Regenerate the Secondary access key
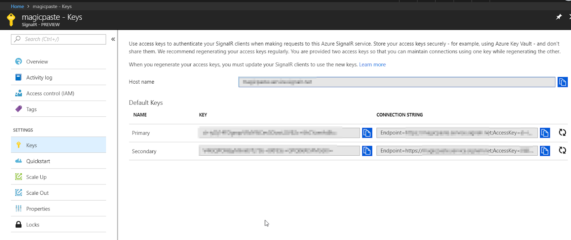Screen dimensions: 571x240 [x=562, y=150]
